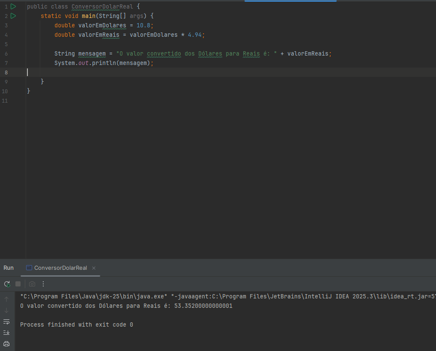This screenshot has width=436, height=351.
Task: Click the Run tool window label
Action: pyautogui.click(x=9, y=268)
